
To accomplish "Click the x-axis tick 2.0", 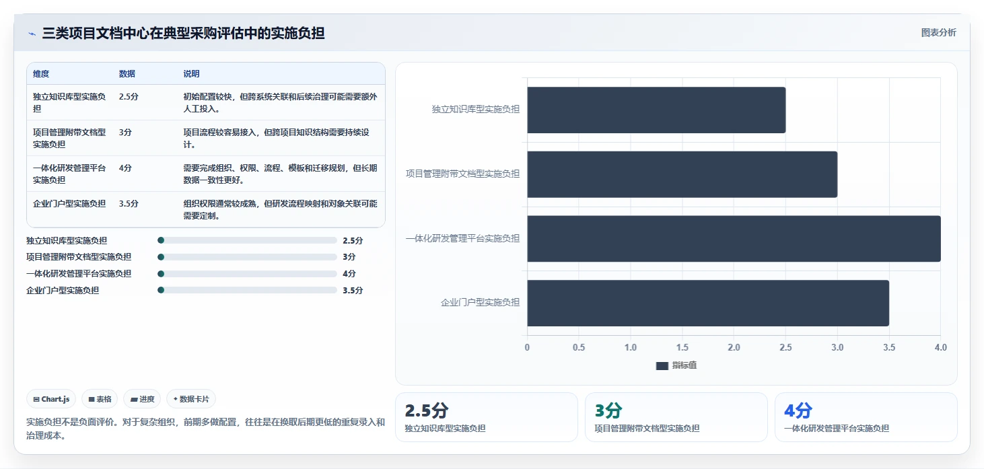I will point(734,347).
